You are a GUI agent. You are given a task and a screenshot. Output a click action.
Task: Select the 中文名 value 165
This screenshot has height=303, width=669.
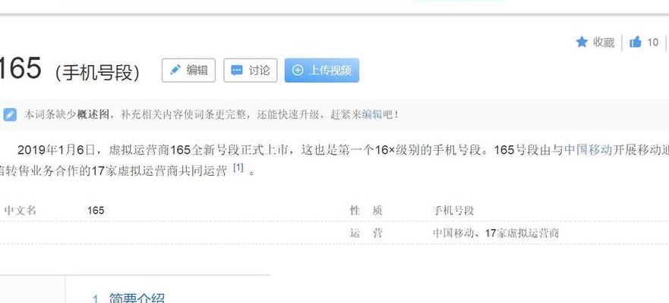click(x=96, y=211)
